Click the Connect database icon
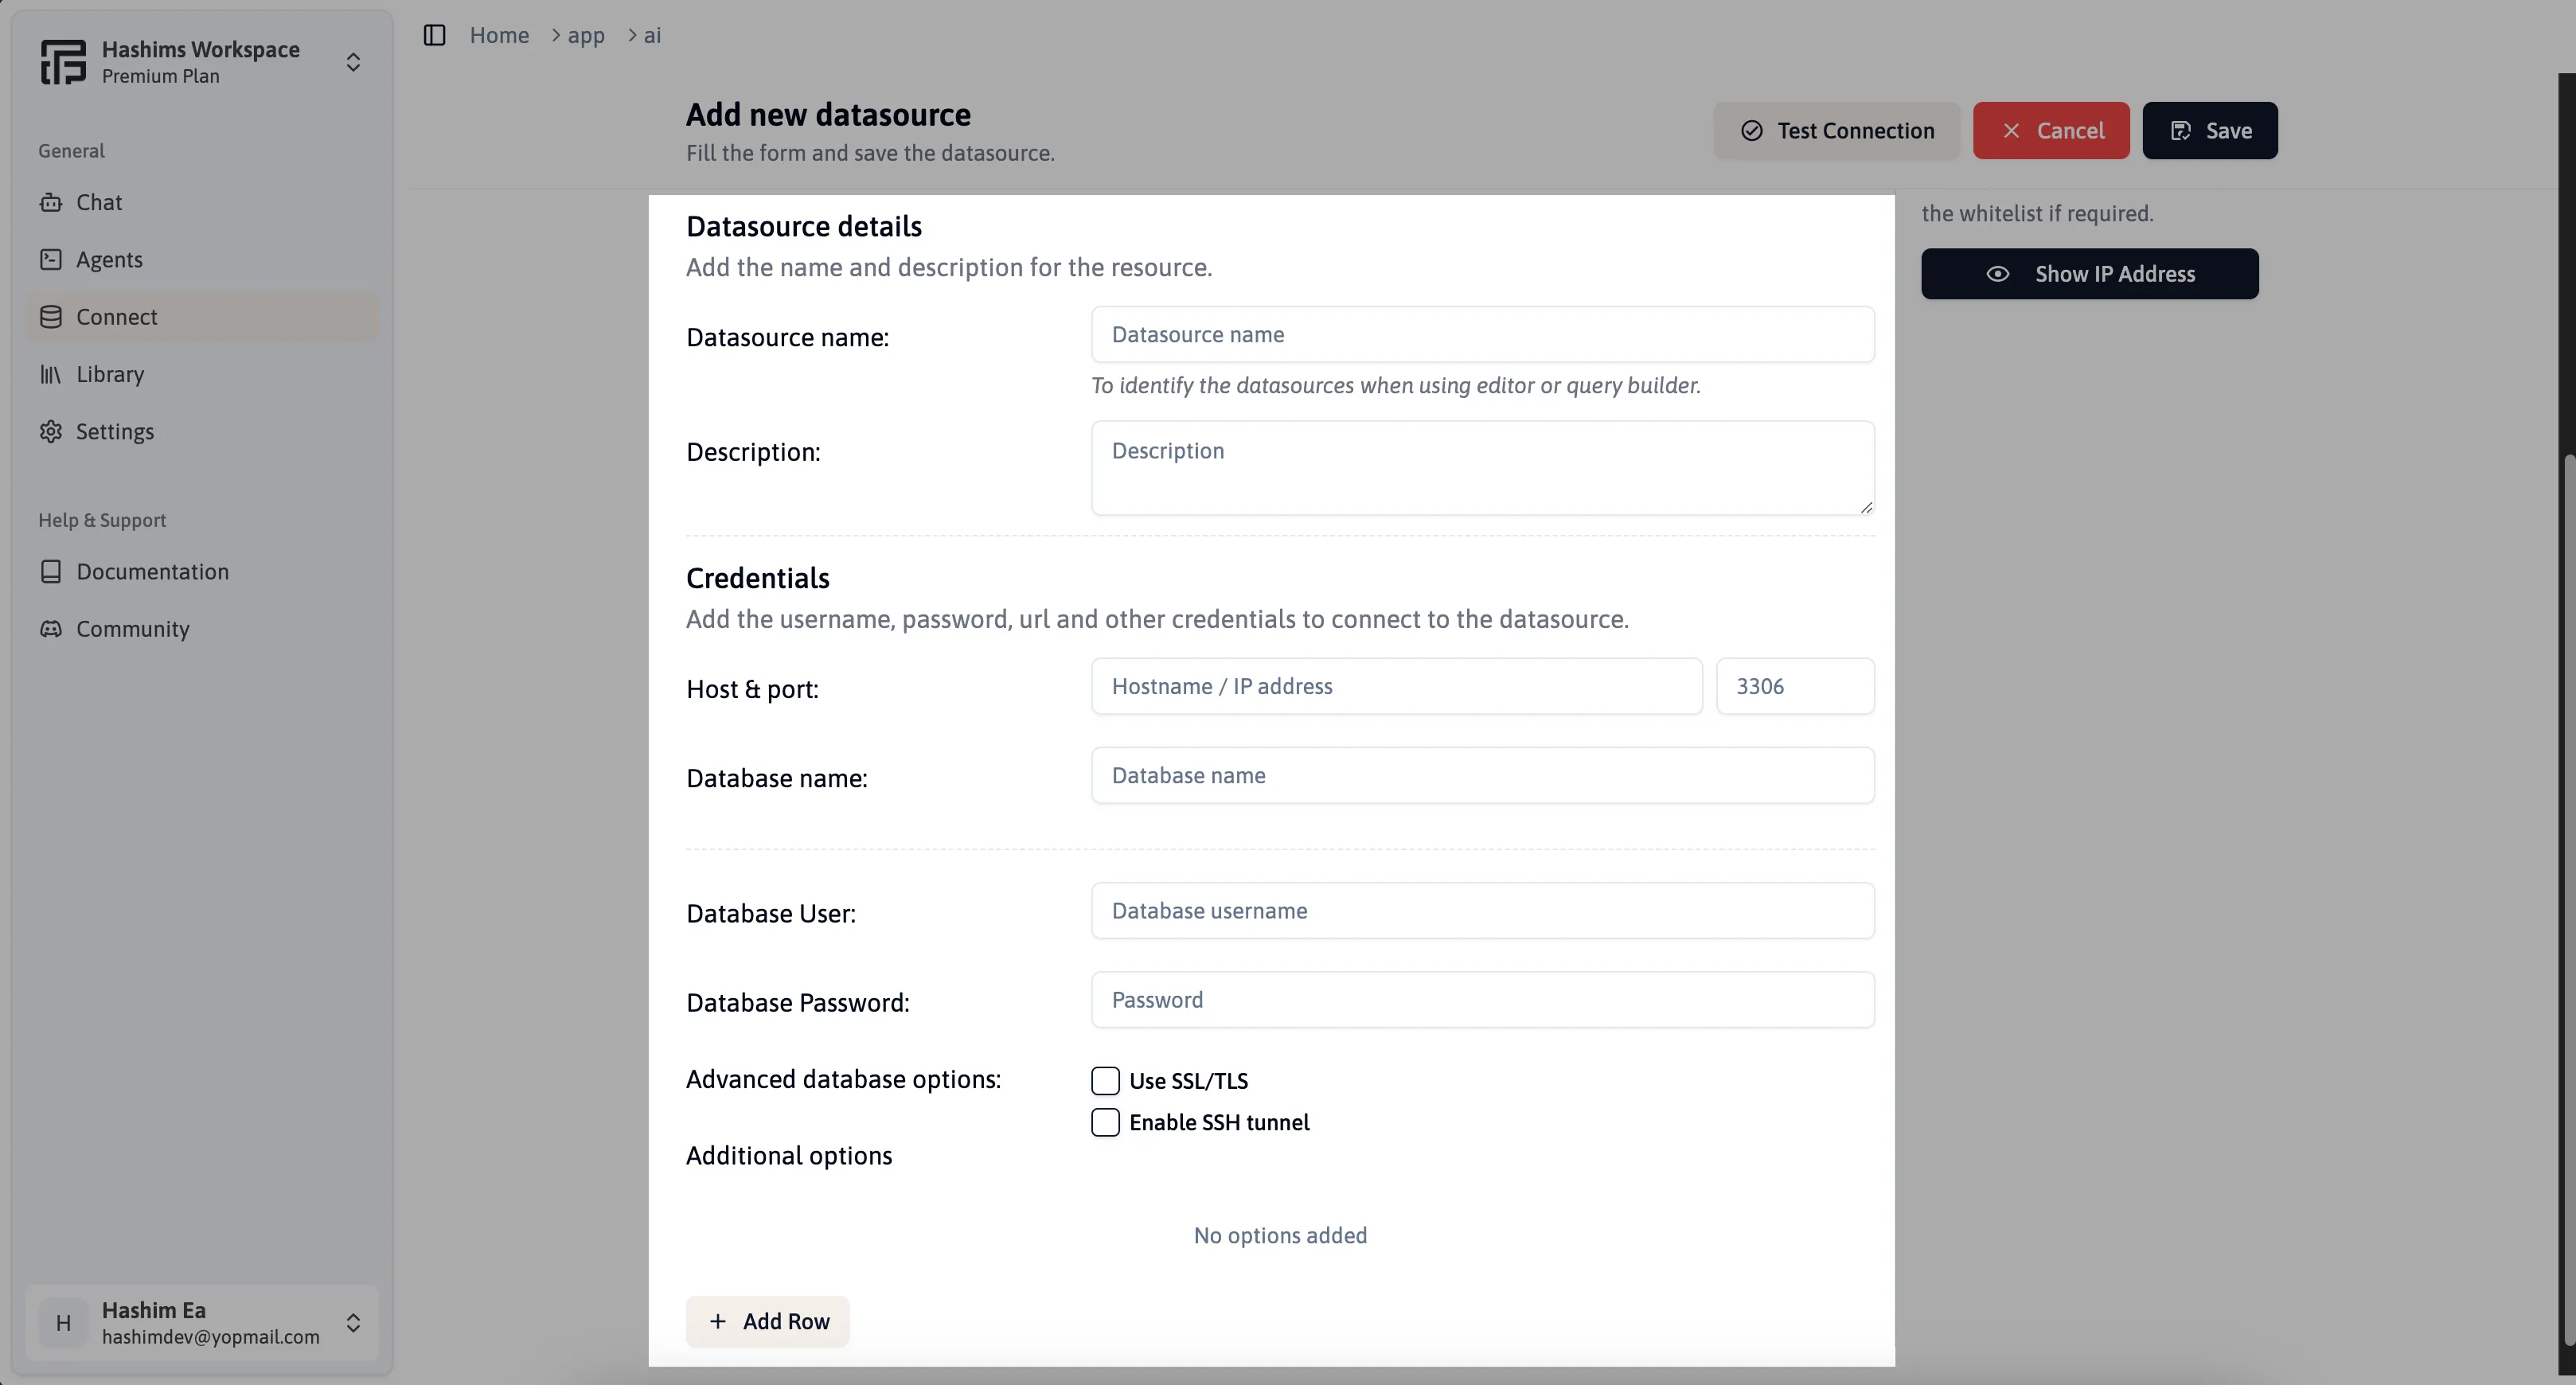The width and height of the screenshot is (2576, 1385). (50, 317)
